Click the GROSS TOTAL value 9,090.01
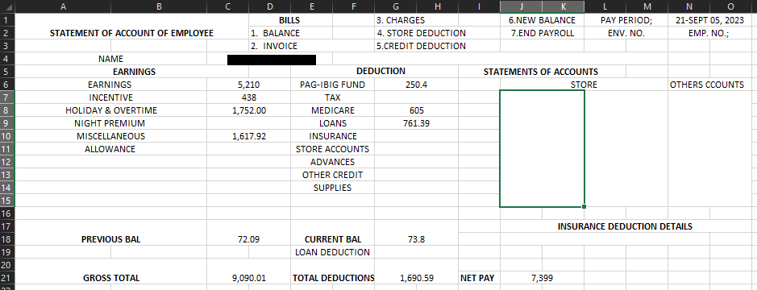Screen dimensions: 757x290 tap(248, 277)
